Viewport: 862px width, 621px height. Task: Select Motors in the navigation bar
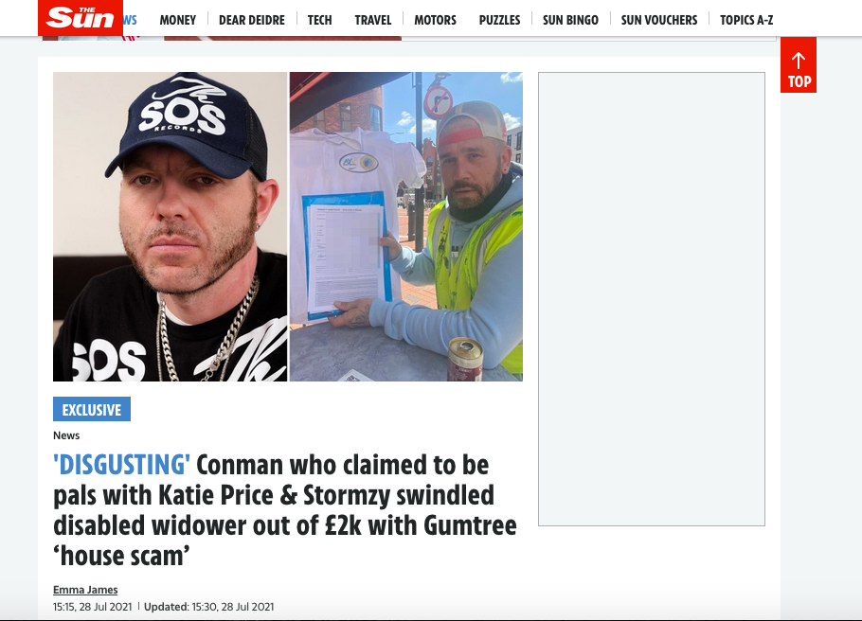click(x=435, y=20)
